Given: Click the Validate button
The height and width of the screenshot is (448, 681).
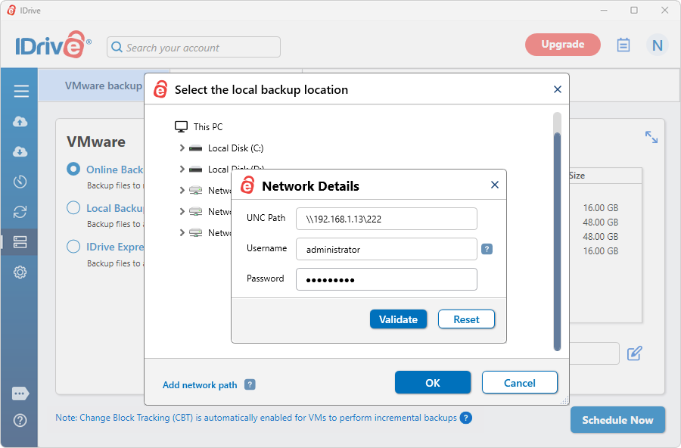Looking at the screenshot, I should click(398, 319).
